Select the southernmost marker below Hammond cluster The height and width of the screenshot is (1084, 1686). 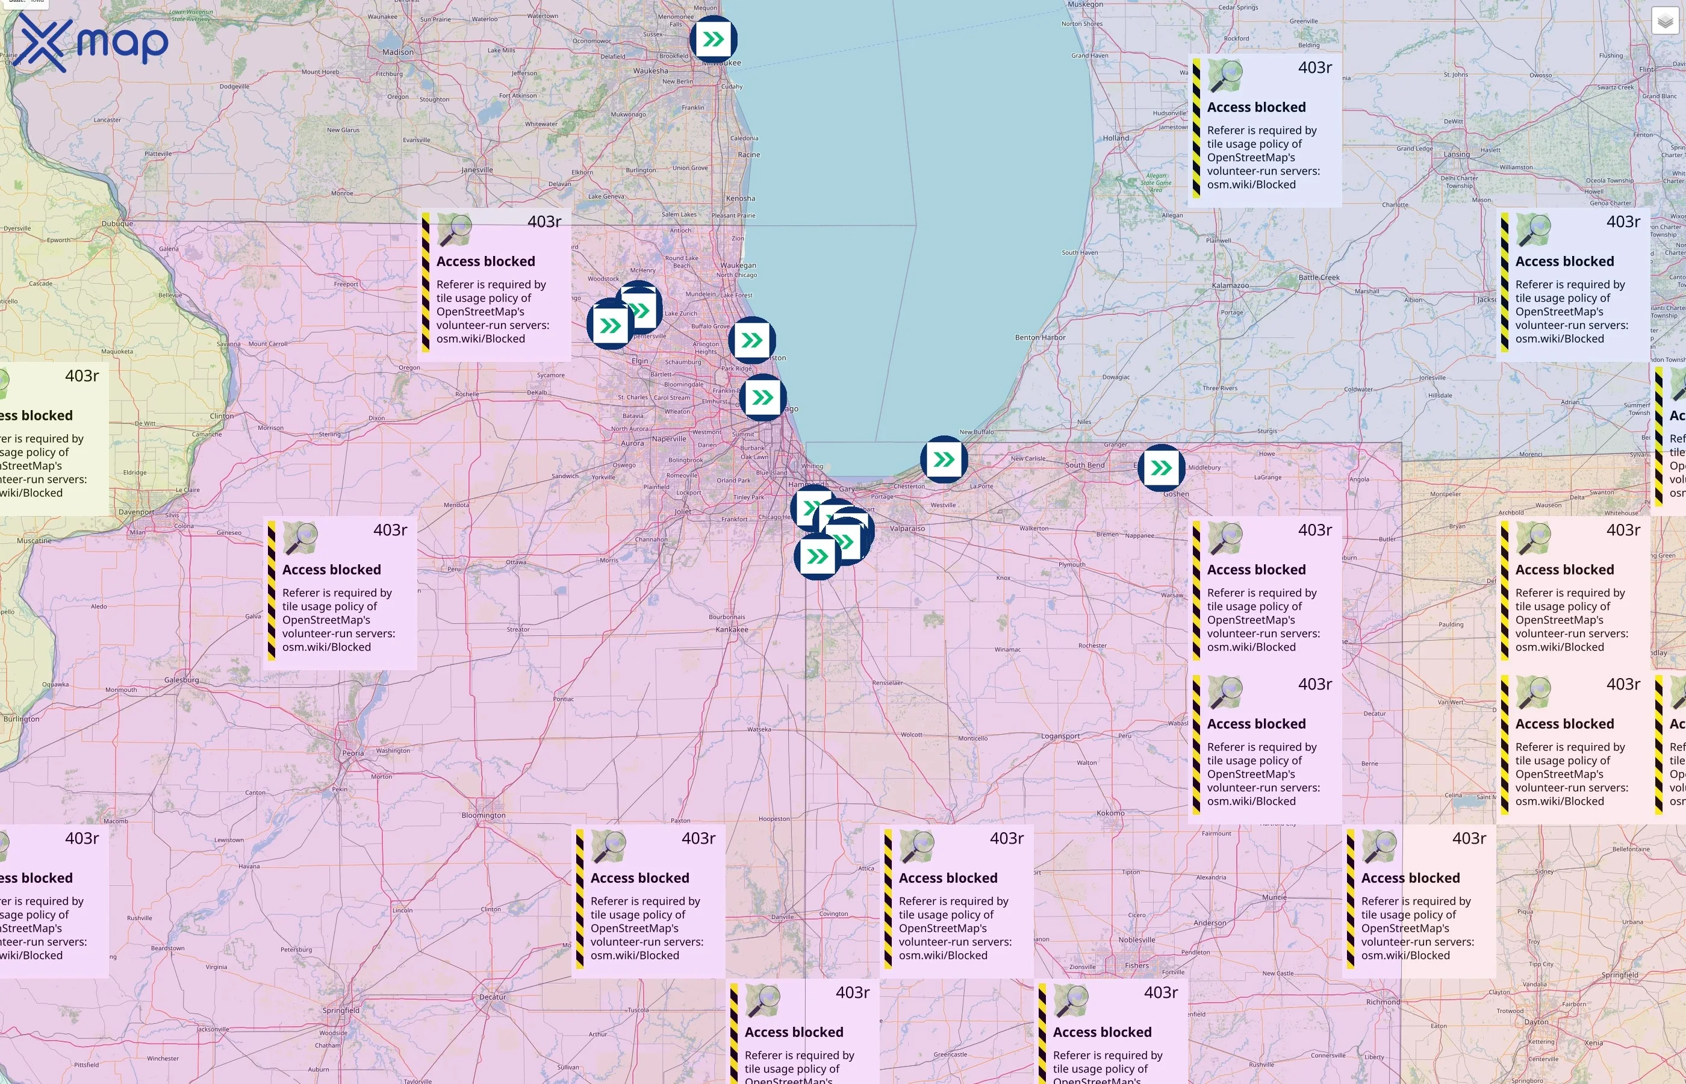[x=817, y=557]
